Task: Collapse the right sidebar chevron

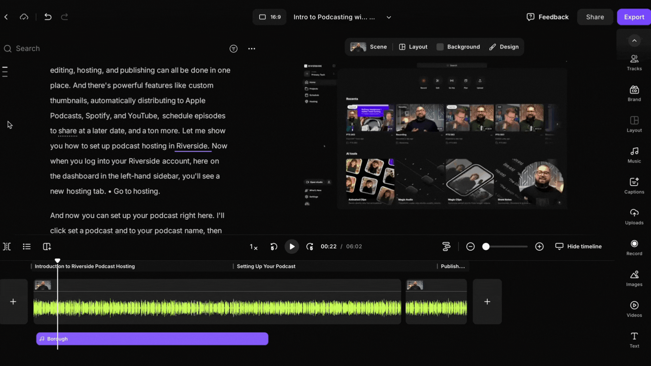Action: (634, 41)
